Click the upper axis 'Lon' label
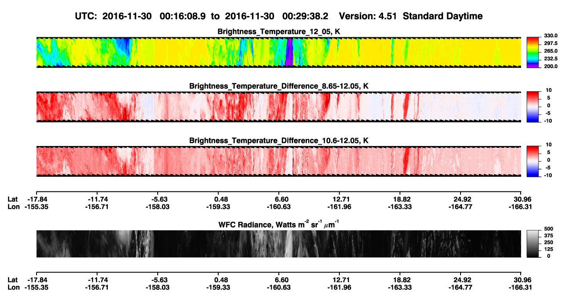579x297 pixels. 14,207
